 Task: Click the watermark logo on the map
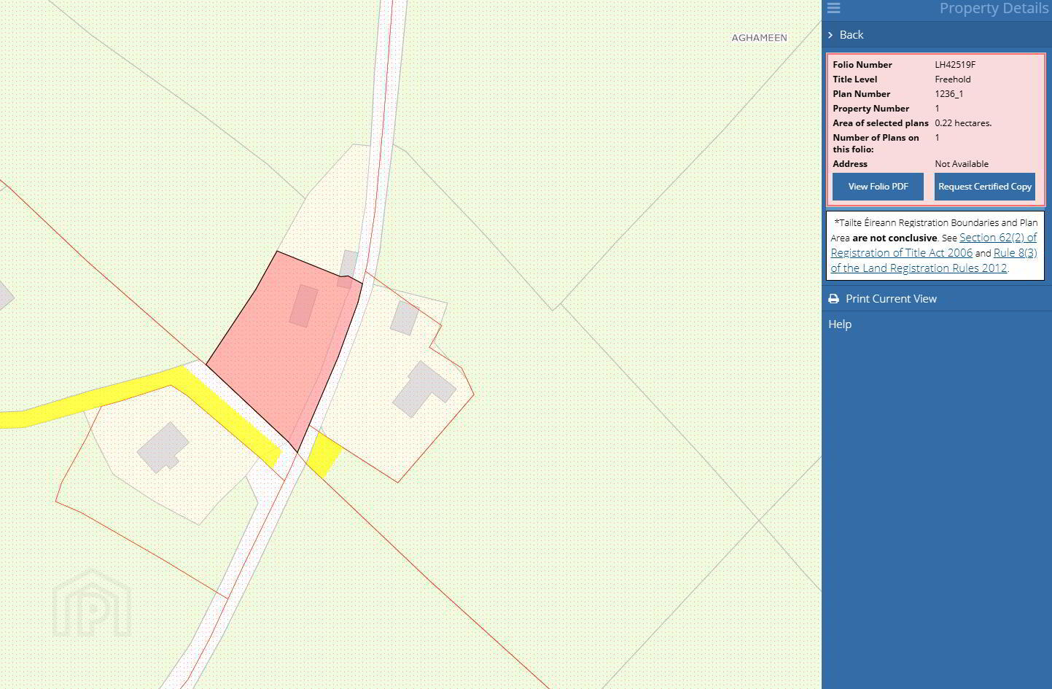click(x=92, y=603)
